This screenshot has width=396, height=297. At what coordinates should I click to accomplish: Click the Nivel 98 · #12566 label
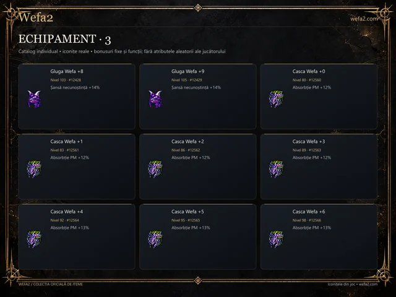pyautogui.click(x=307, y=220)
